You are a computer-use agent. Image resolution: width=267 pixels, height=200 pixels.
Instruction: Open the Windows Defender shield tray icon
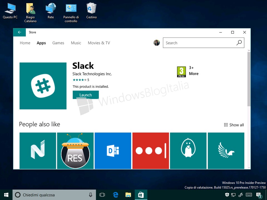(x=227, y=195)
